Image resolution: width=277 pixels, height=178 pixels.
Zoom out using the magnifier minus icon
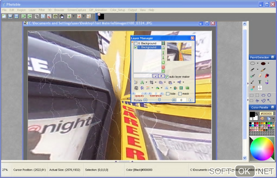click(79, 16)
